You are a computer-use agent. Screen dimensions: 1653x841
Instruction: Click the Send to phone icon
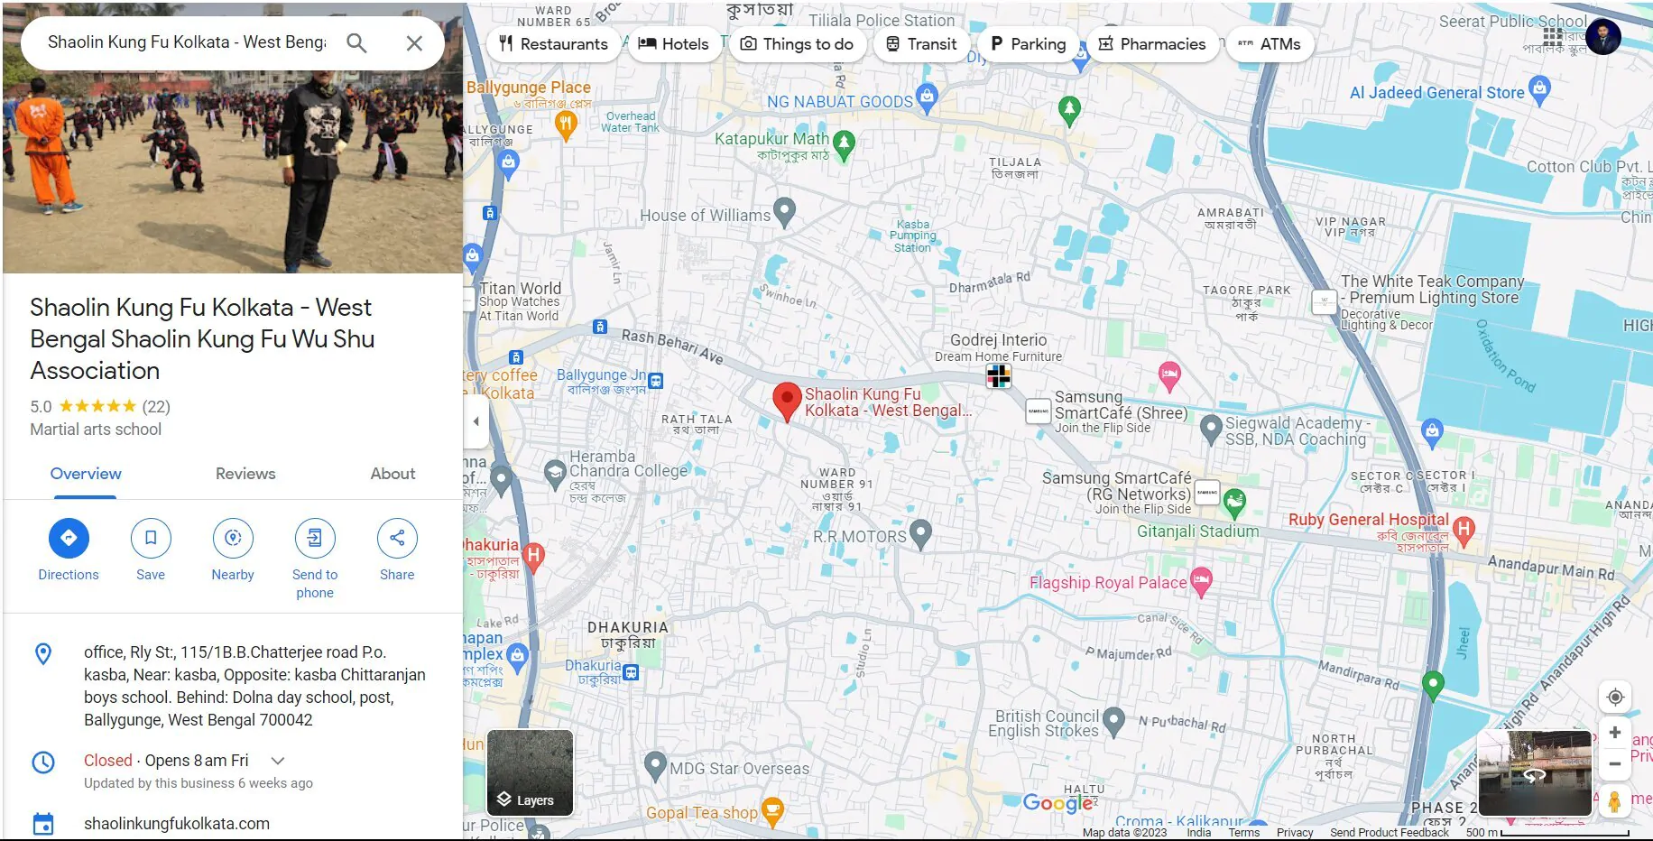coord(315,539)
